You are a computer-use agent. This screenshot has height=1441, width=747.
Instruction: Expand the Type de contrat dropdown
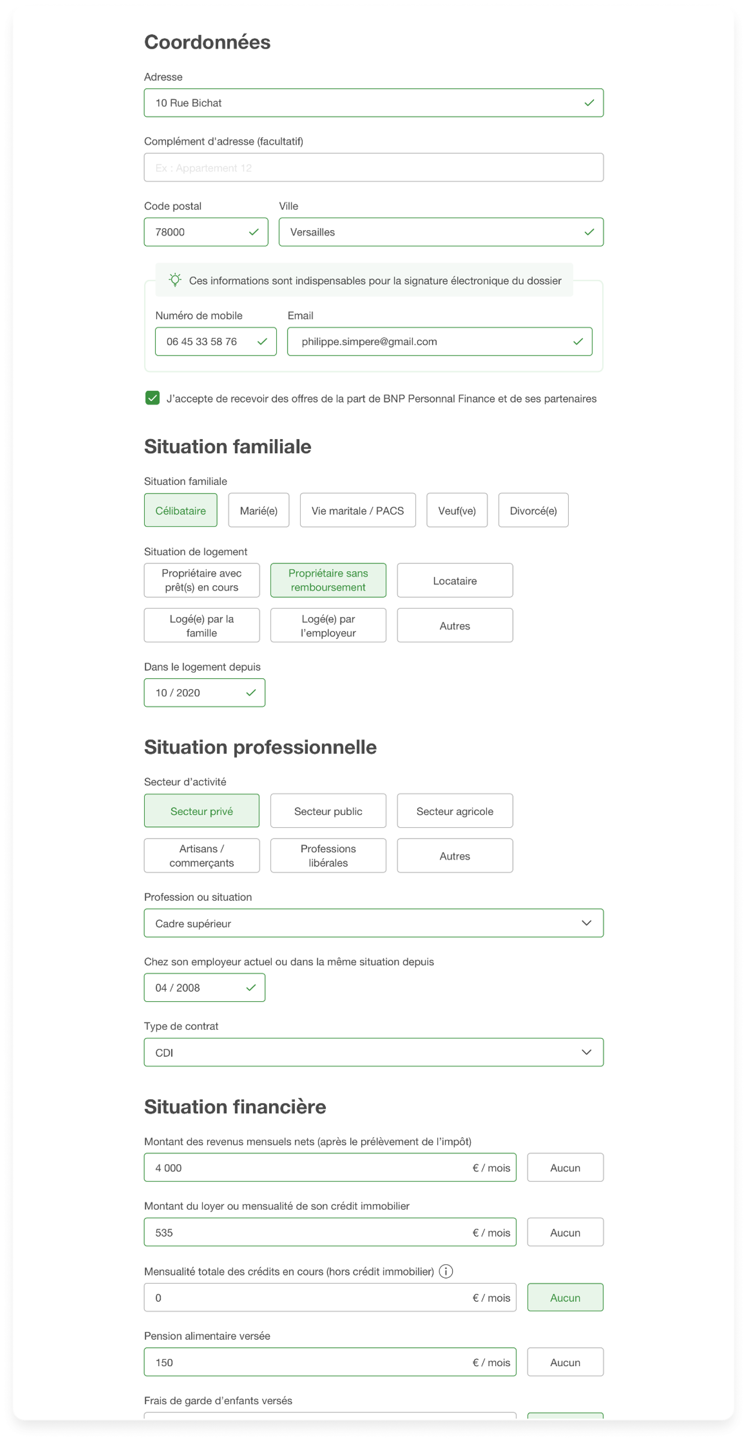[373, 1052]
